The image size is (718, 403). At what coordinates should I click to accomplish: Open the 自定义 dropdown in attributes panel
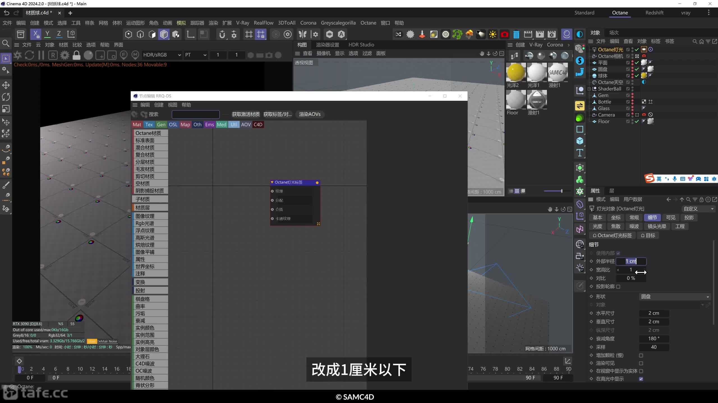[x=698, y=209]
